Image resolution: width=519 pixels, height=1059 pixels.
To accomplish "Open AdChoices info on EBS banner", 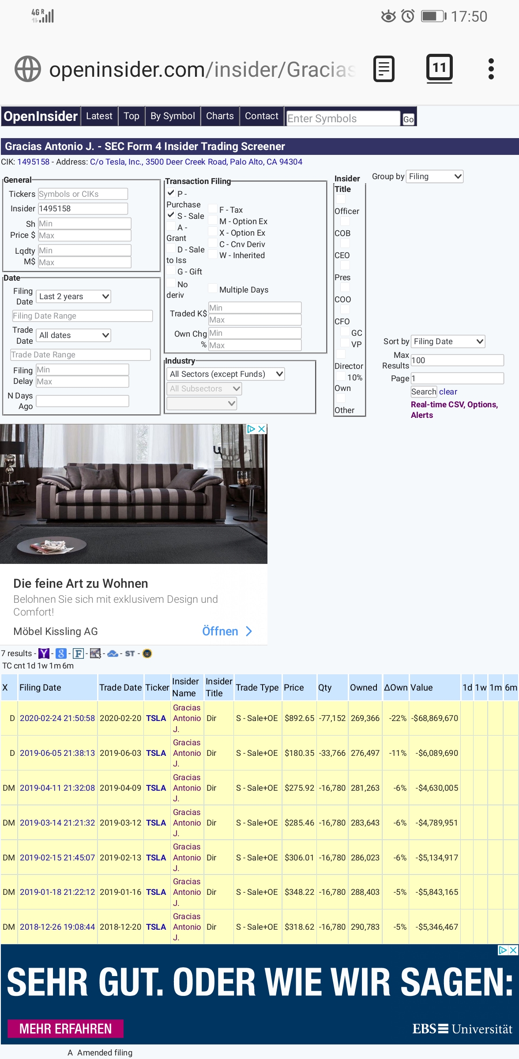I will coord(503,950).
